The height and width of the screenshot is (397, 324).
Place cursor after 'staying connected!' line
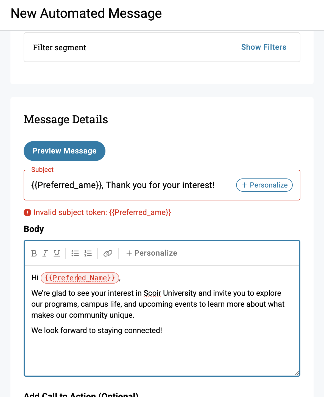[x=163, y=331]
